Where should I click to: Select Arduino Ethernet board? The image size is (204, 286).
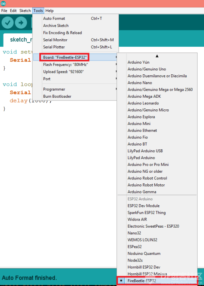click(x=157, y=130)
